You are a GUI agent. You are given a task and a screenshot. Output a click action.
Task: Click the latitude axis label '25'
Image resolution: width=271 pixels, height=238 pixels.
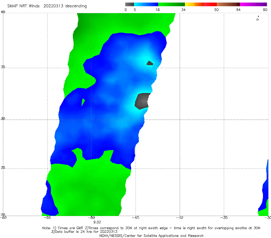3,168
